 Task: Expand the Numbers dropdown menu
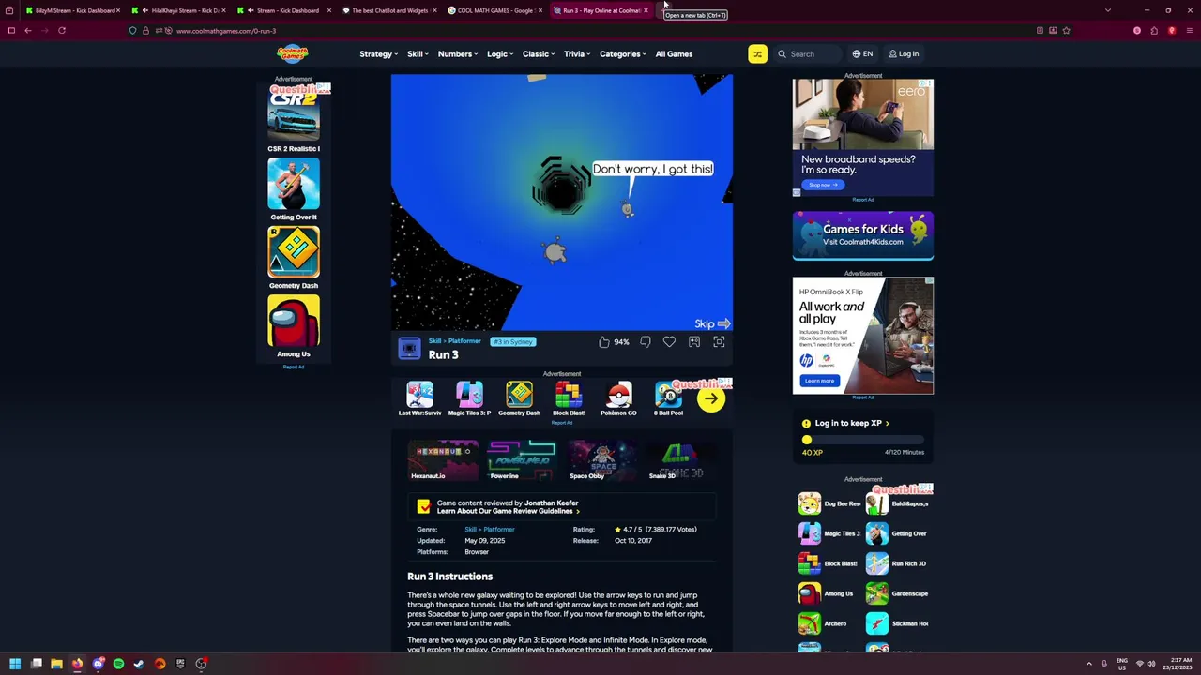click(x=458, y=54)
